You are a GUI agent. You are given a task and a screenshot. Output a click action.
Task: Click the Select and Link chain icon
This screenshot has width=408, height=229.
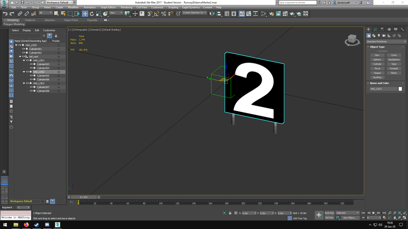coord(19,14)
